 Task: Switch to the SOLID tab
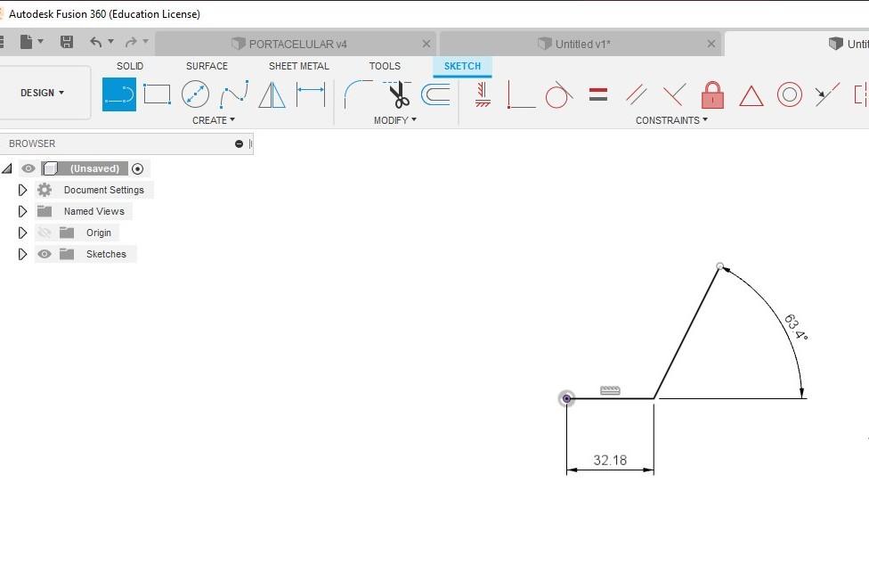130,66
